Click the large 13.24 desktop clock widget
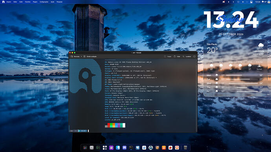 click(231, 20)
